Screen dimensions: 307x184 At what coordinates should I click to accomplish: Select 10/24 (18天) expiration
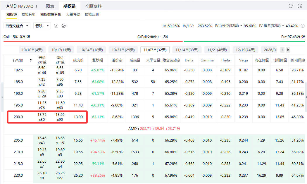(91, 50)
